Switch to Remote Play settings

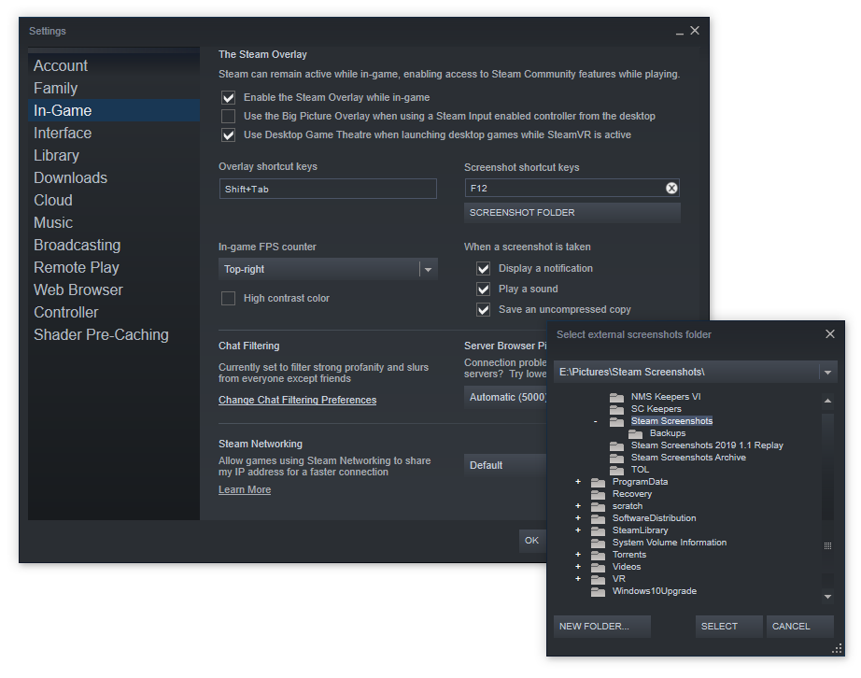(114, 267)
